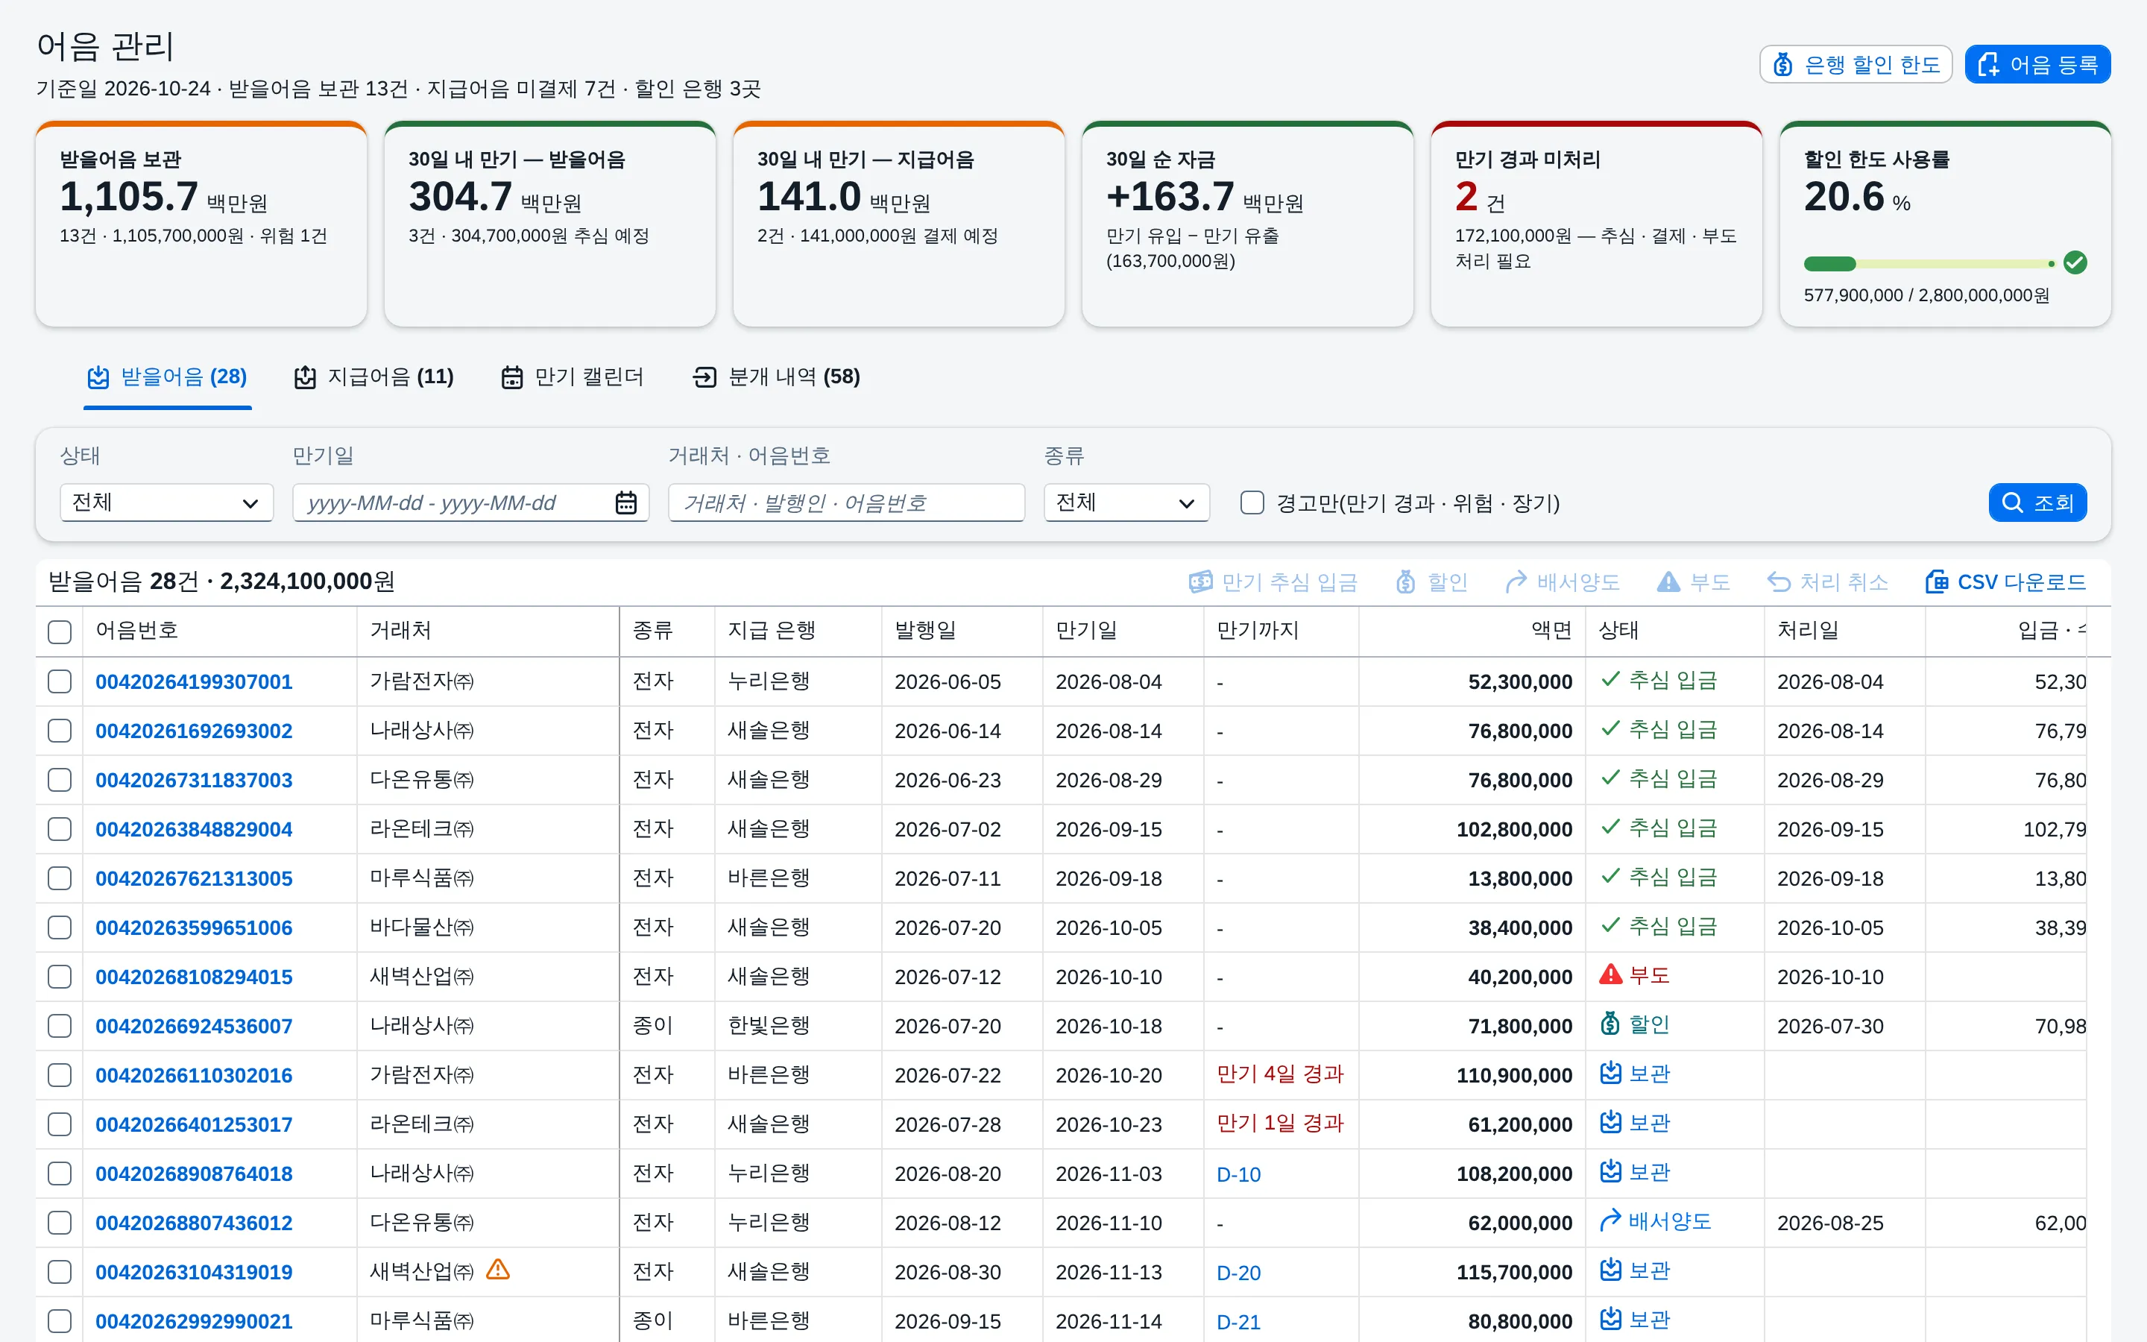The height and width of the screenshot is (1342, 2147).
Task: Click red 부도 status icon in 0042026810829401​5 row
Action: pos(1610,974)
